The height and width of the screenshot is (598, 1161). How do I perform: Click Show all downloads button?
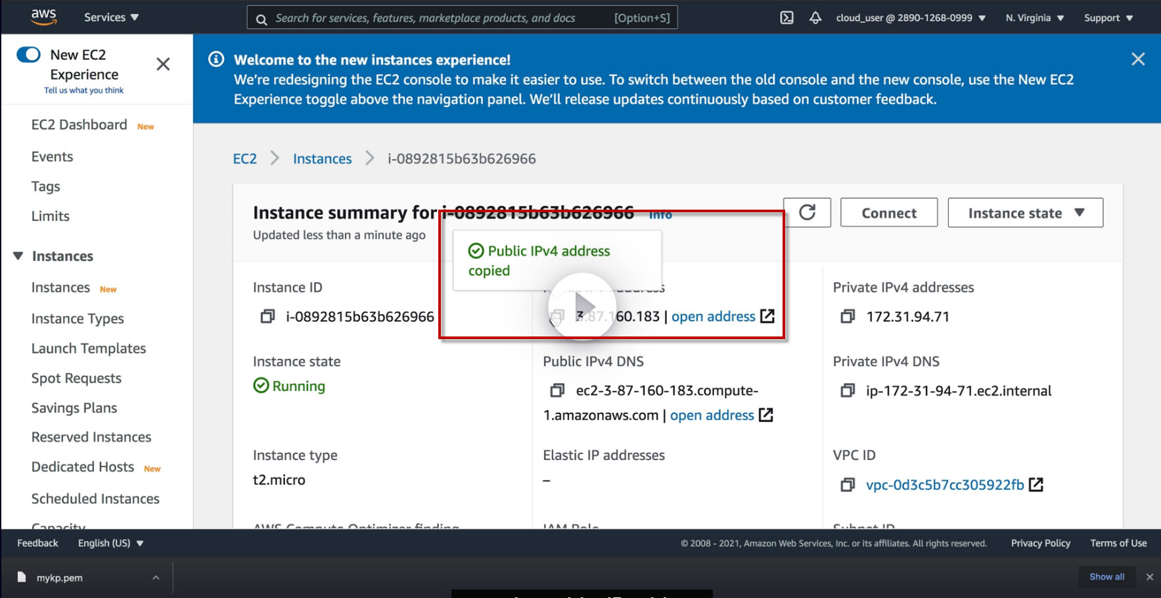[x=1106, y=576]
